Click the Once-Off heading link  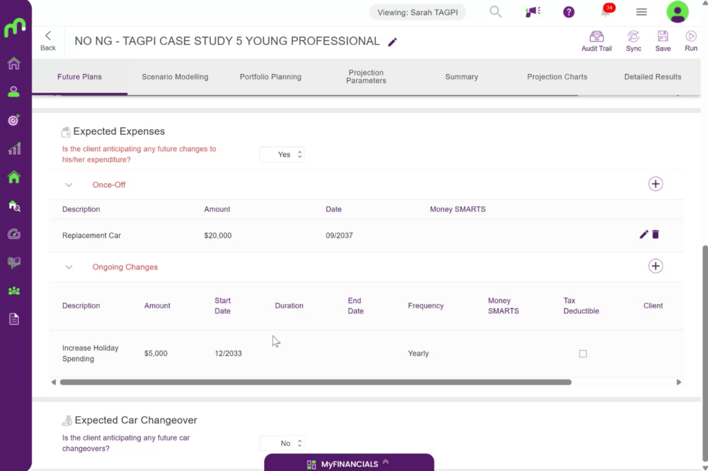[109, 185]
